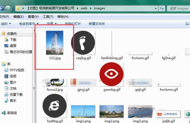Click the forward navigation arrow button
Image resolution: width=190 pixels, height=123 pixels.
click(8, 8)
